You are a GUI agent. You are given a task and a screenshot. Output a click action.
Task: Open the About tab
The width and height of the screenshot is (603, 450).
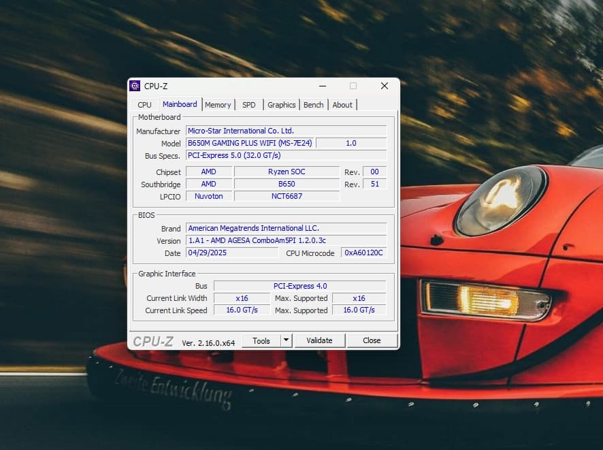[x=342, y=105]
